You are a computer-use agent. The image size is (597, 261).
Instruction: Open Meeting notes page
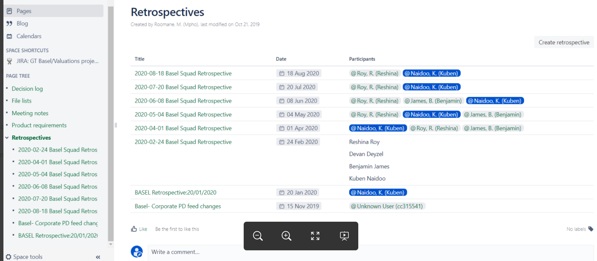click(x=30, y=113)
